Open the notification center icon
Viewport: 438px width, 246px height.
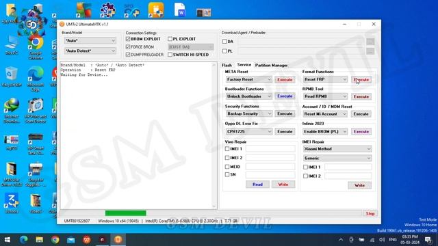(x=428, y=240)
